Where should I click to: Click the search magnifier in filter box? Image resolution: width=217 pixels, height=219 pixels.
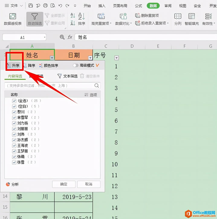[96, 85]
